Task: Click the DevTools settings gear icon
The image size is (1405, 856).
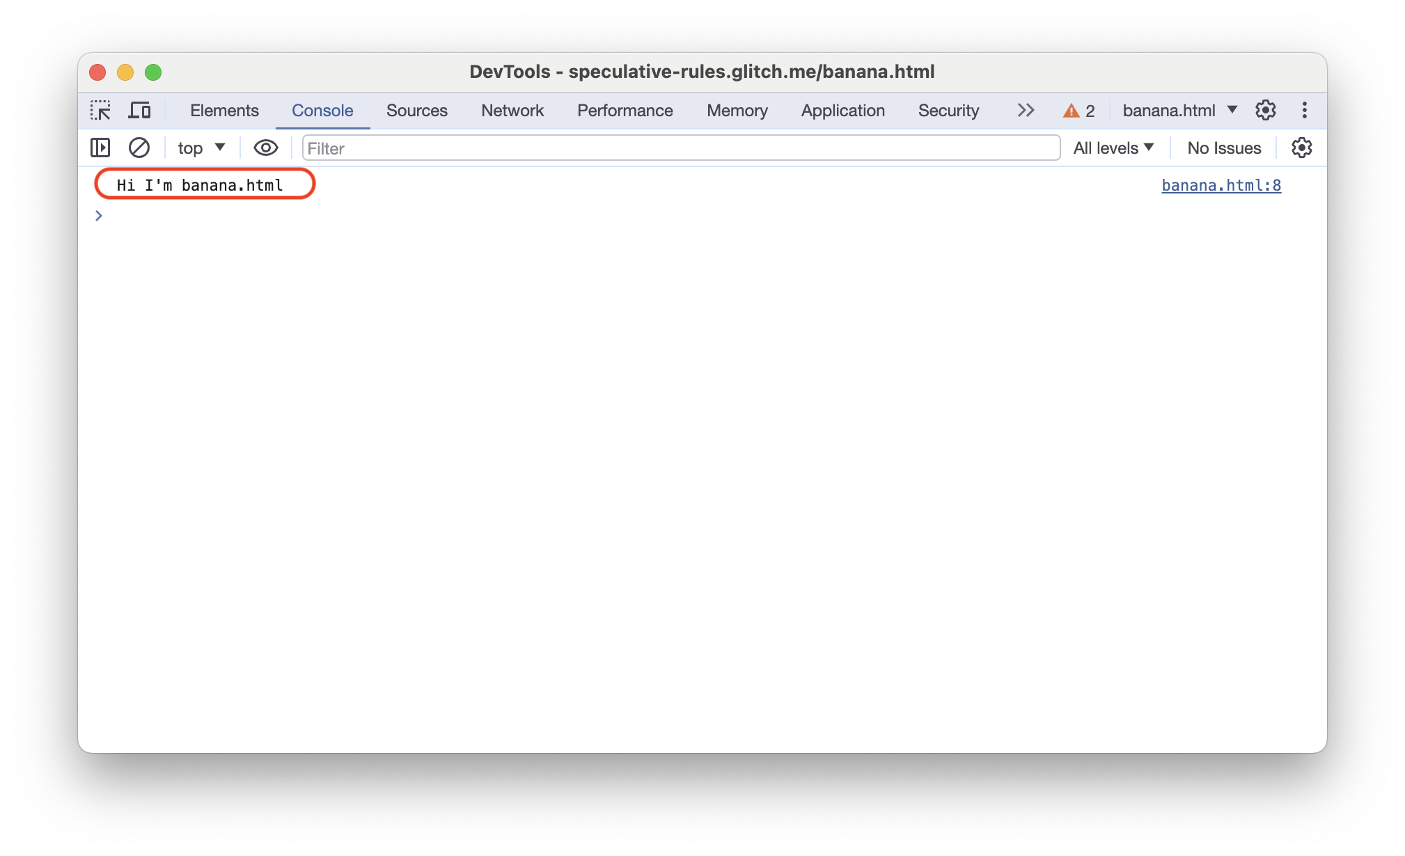Action: 1266,111
